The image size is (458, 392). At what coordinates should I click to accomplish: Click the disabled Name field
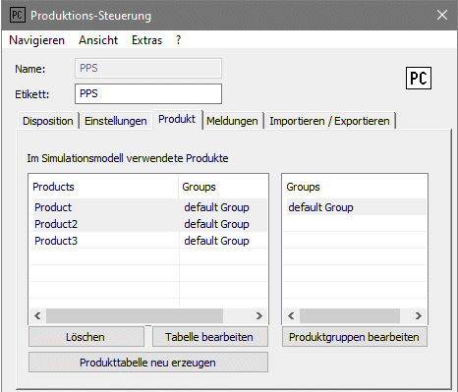tap(148, 68)
